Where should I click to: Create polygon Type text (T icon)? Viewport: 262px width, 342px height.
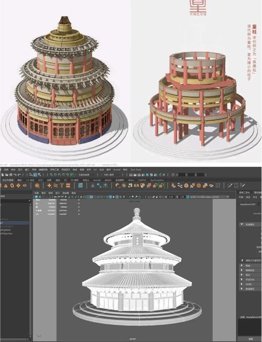click(62, 185)
